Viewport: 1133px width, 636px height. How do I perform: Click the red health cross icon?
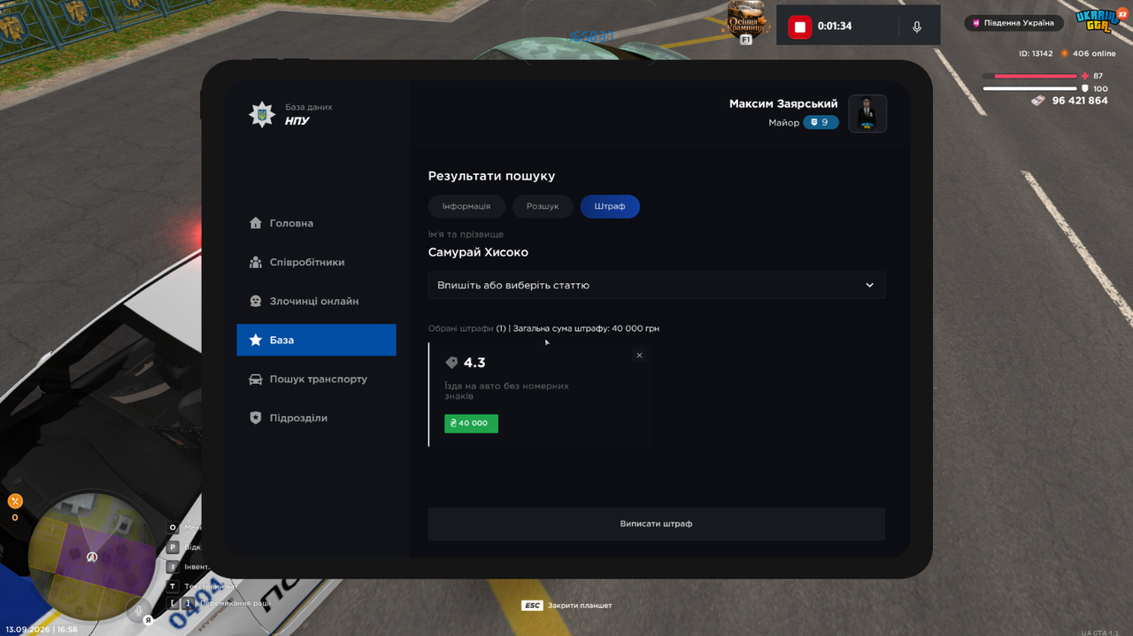coord(1084,76)
